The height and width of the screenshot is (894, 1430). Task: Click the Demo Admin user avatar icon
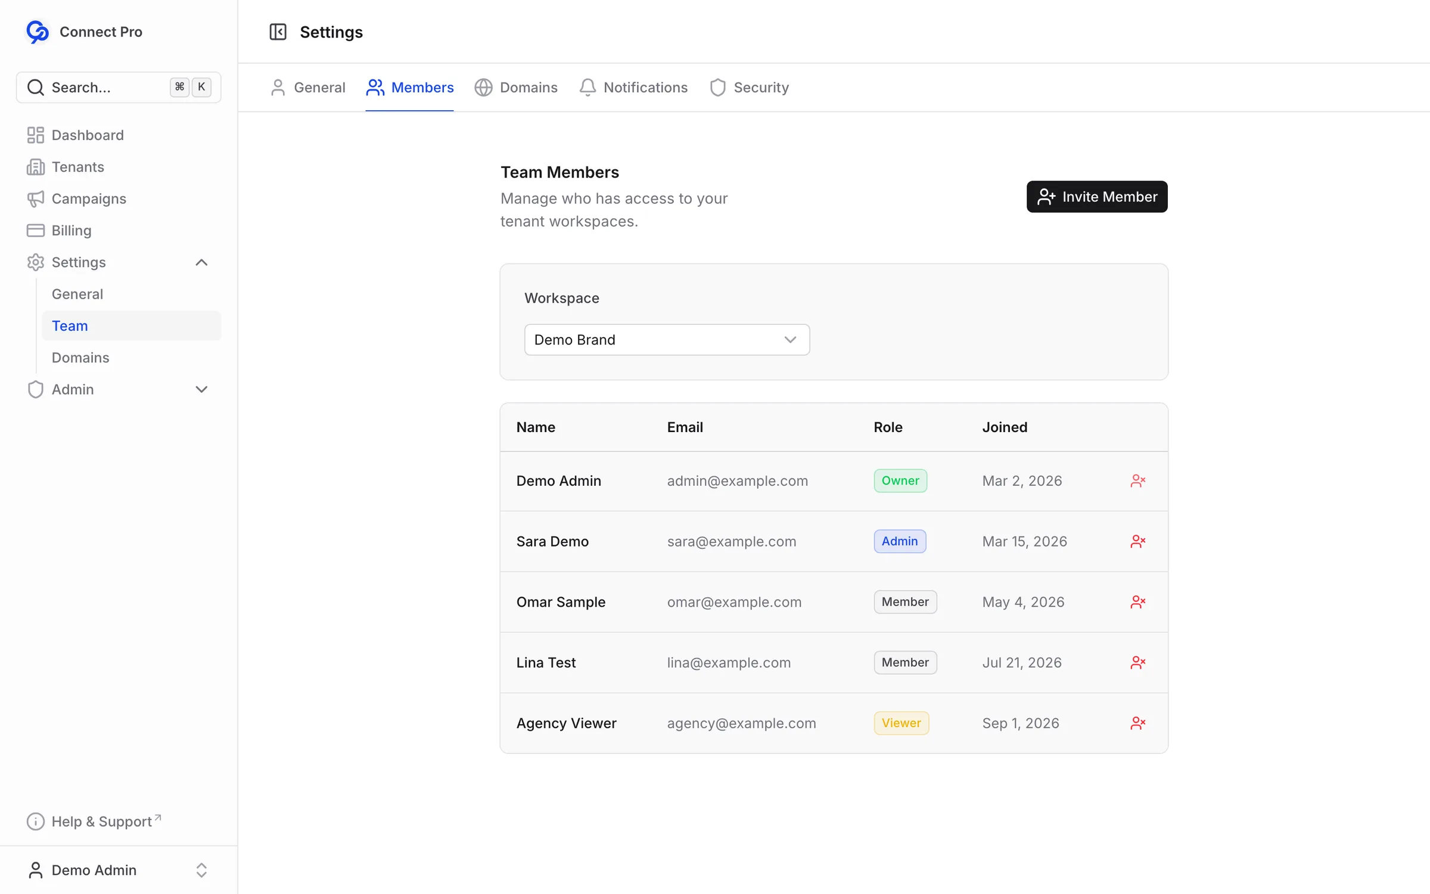[36, 870]
